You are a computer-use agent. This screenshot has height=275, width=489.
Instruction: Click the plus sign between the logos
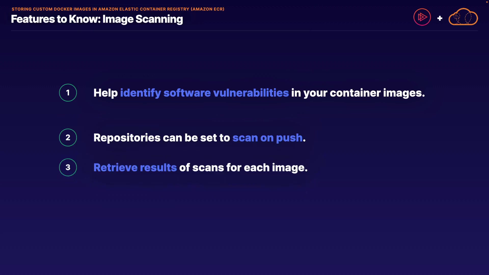[x=440, y=18]
